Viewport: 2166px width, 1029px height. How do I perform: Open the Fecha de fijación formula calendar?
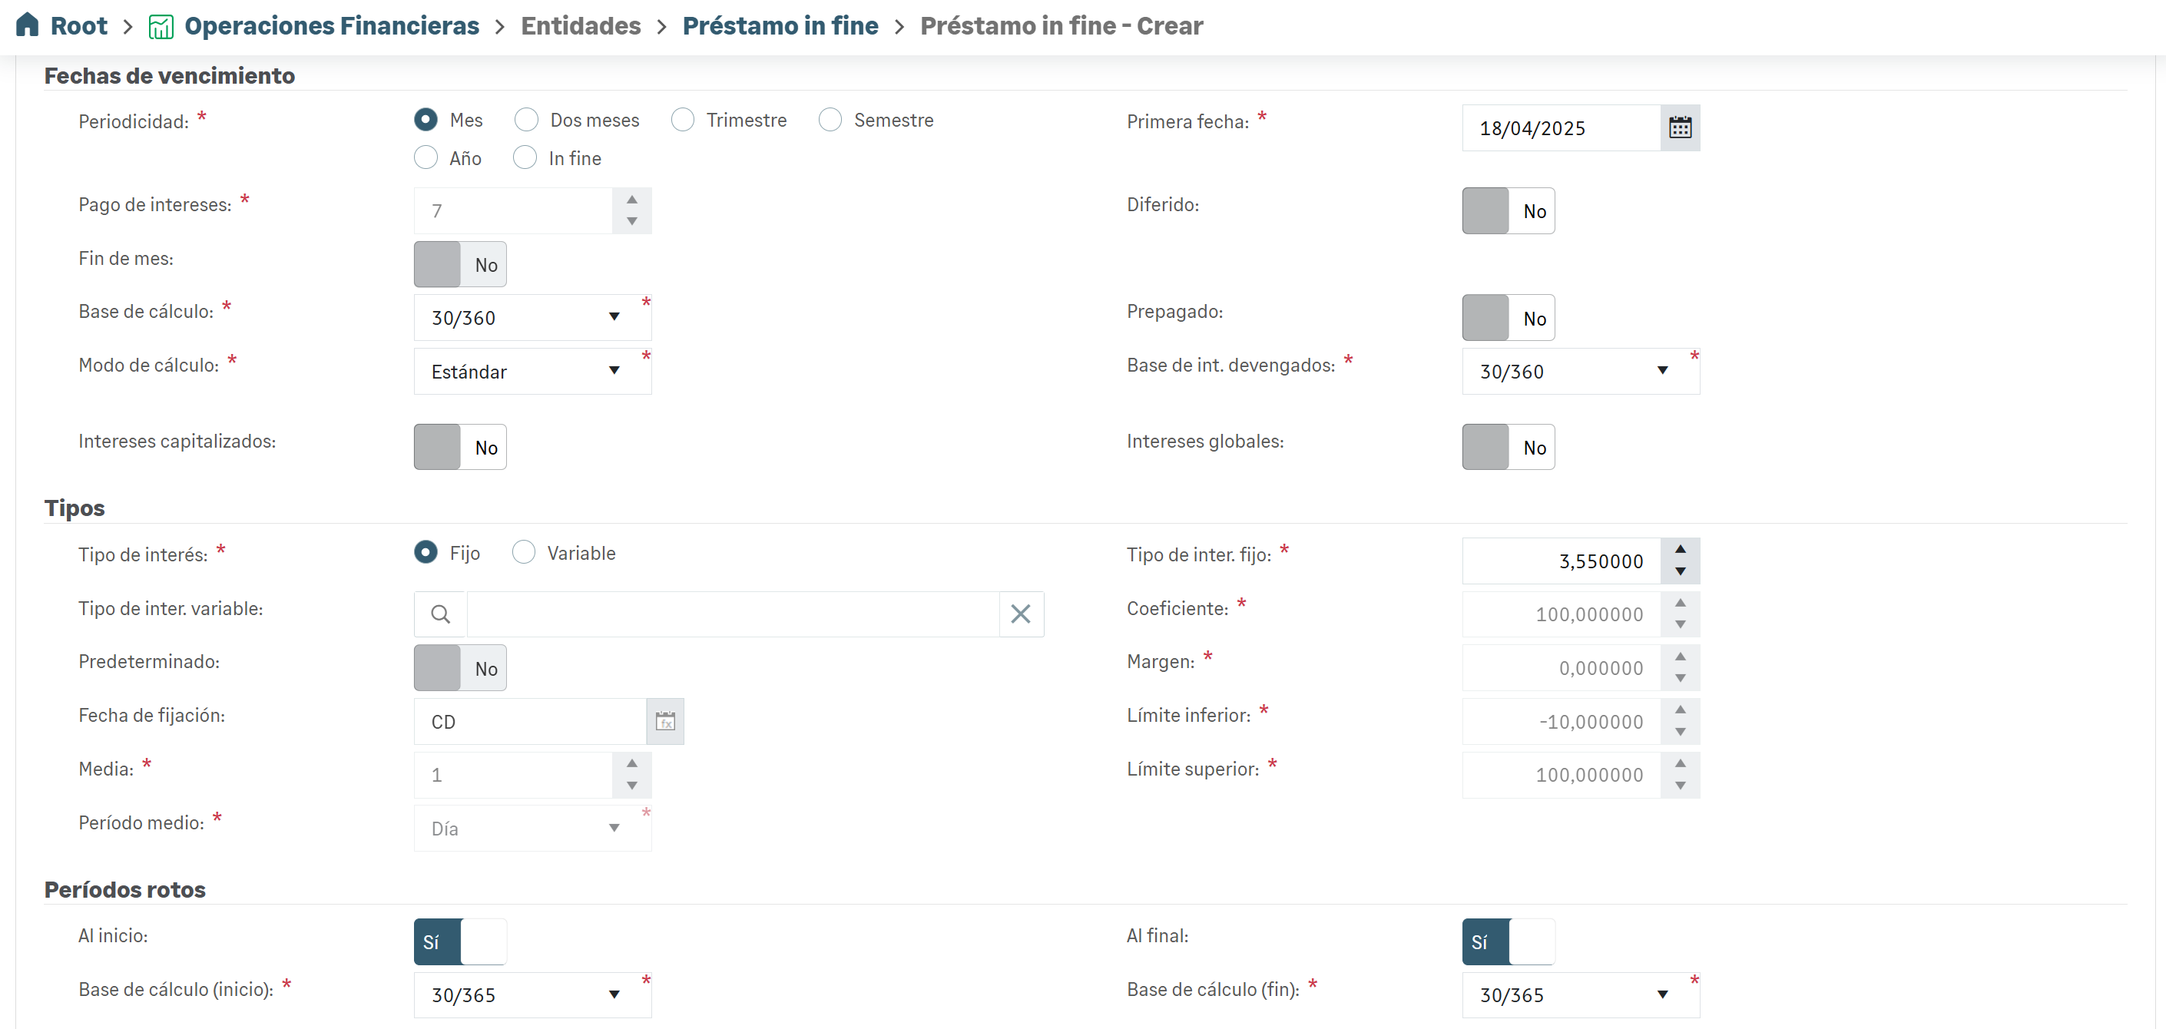coord(664,721)
